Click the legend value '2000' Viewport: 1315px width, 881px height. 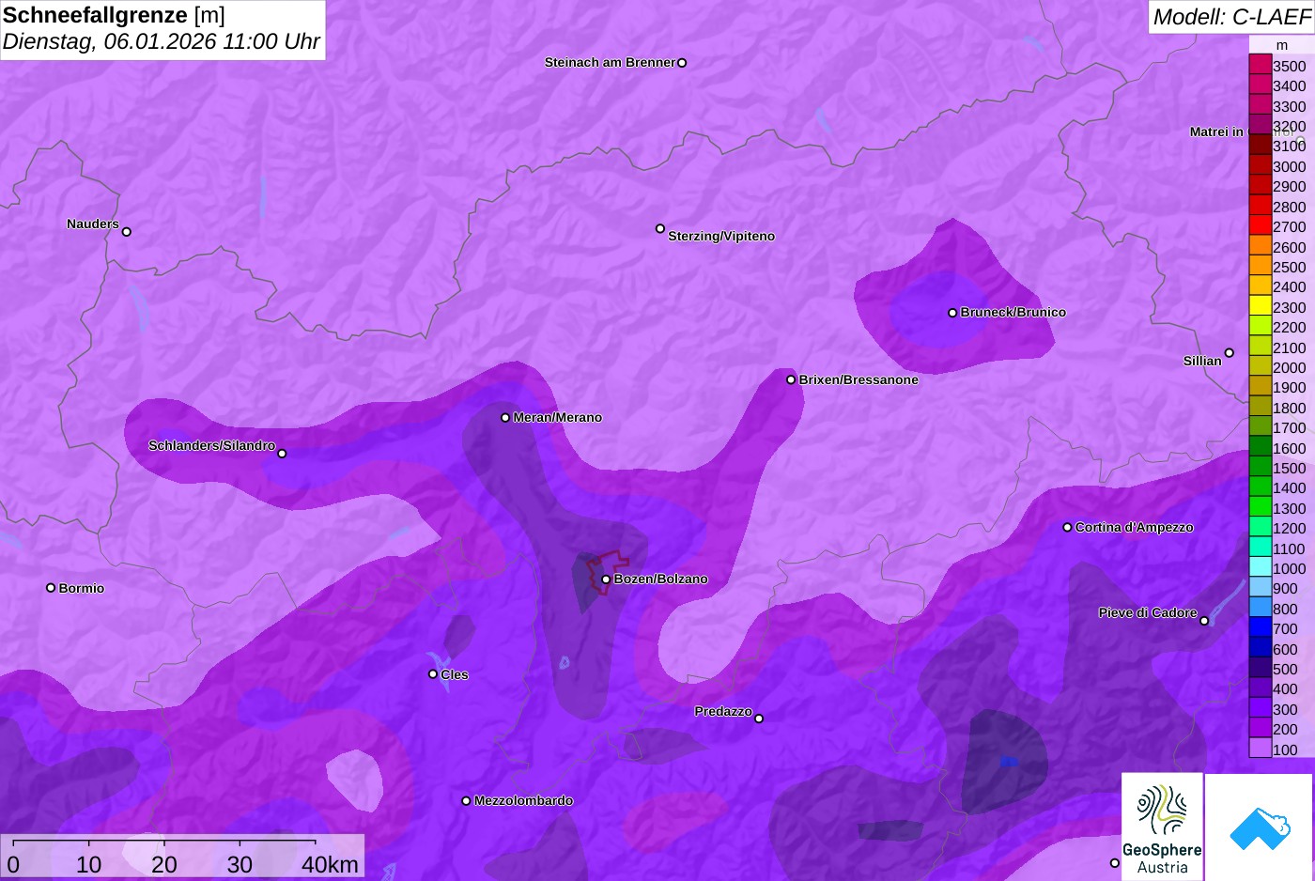[x=1290, y=368]
